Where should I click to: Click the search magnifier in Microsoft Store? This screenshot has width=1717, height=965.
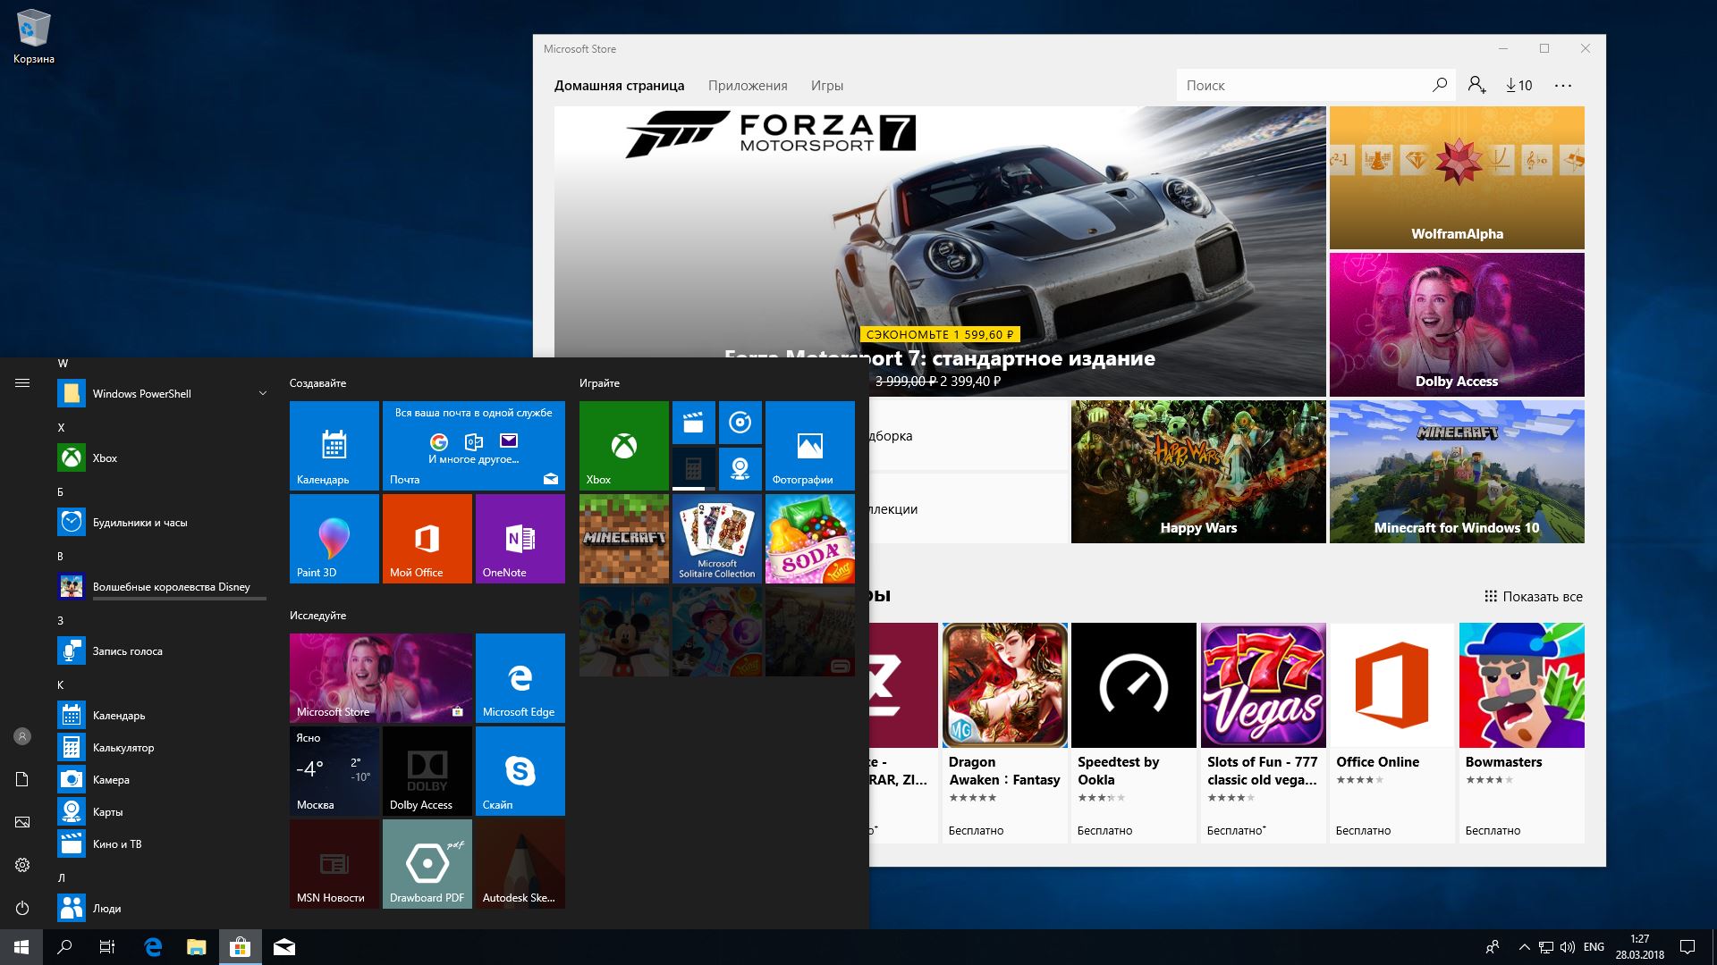pos(1439,85)
